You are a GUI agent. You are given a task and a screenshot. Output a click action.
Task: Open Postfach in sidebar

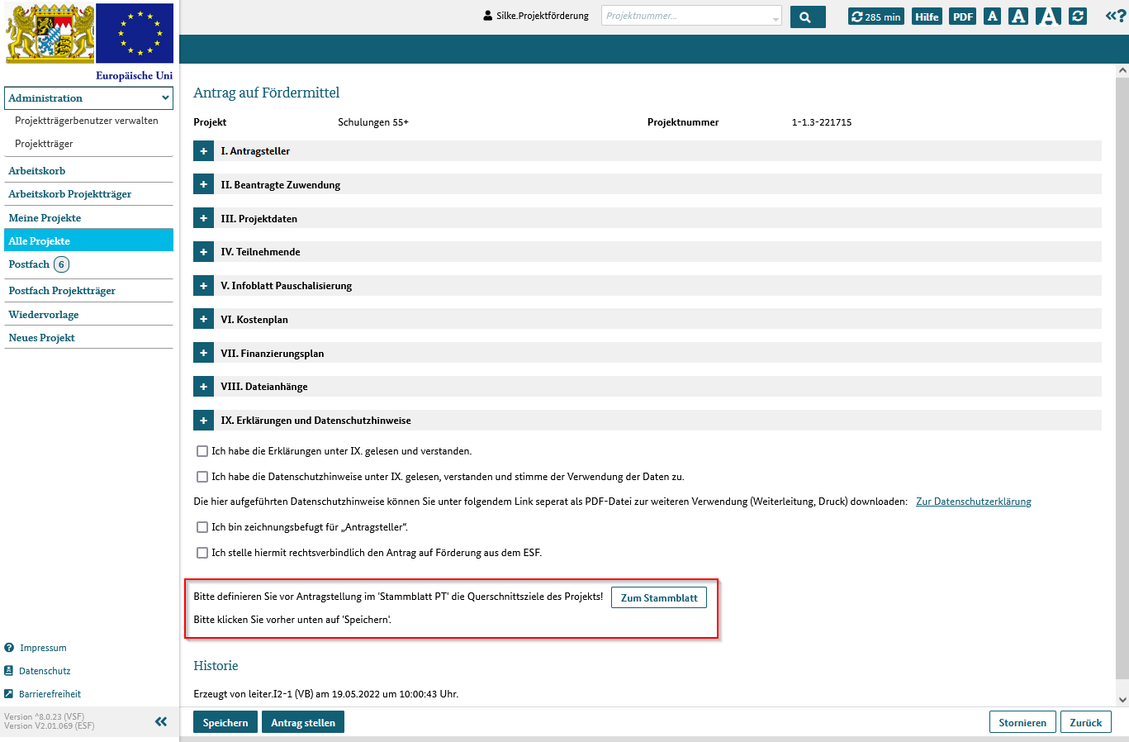coord(30,264)
